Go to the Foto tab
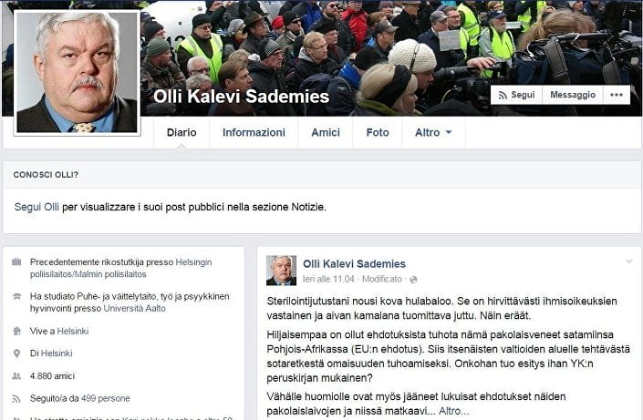The image size is (643, 420). pos(378,132)
